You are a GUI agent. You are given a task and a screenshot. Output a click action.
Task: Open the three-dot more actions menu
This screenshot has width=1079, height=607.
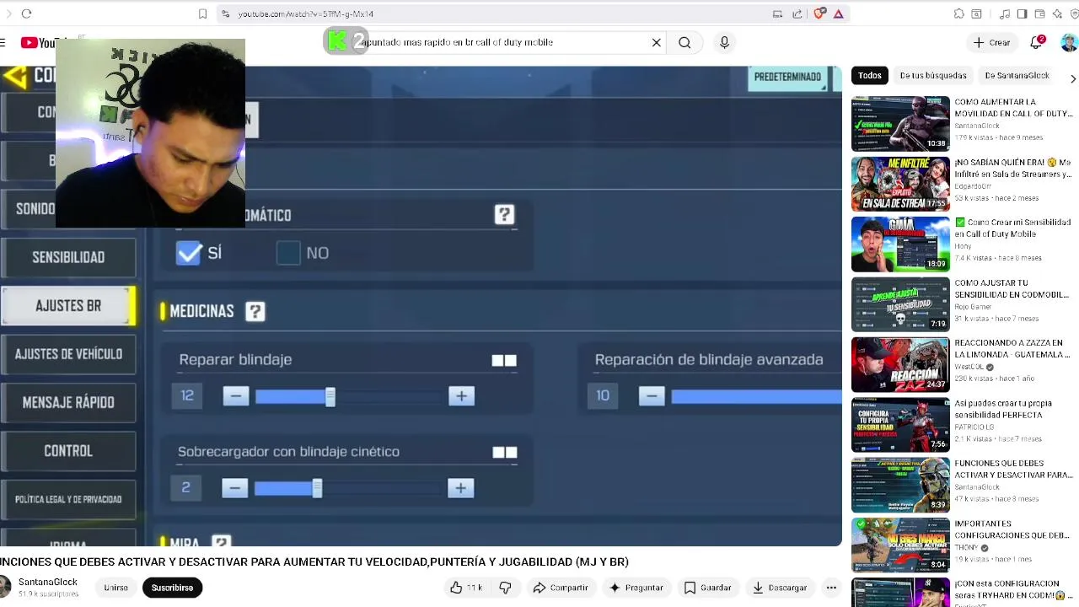tap(831, 588)
